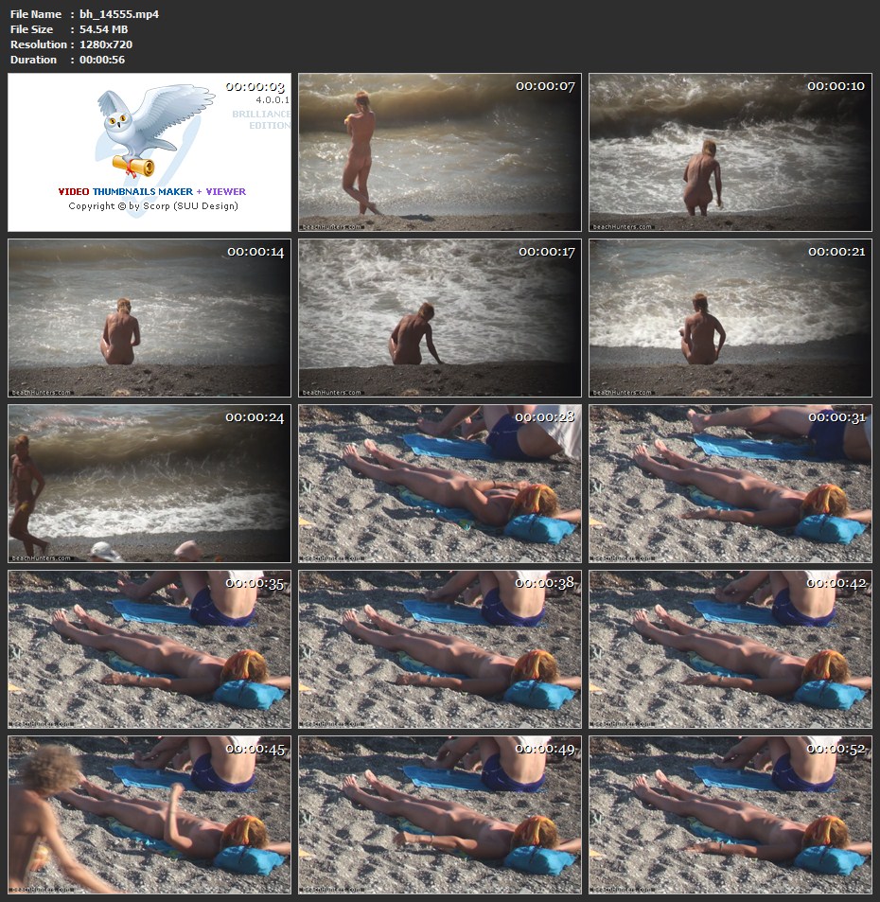The width and height of the screenshot is (880, 902).
Task: Open the thumbnail at 00:00:10
Action: pyautogui.click(x=730, y=152)
